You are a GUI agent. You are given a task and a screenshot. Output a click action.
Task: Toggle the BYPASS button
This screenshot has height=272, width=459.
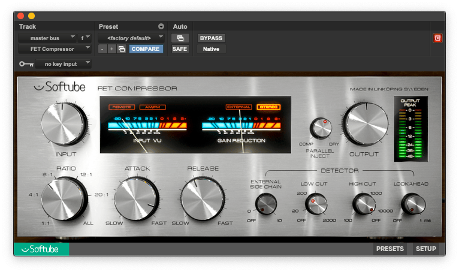point(211,38)
